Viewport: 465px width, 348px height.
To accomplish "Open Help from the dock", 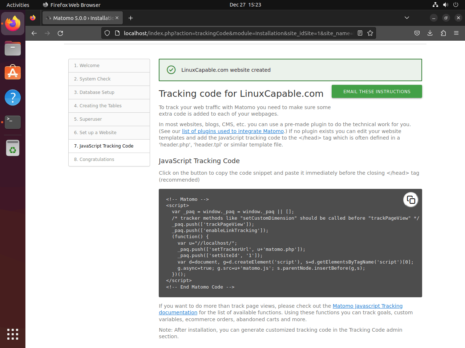I will click(x=13, y=98).
